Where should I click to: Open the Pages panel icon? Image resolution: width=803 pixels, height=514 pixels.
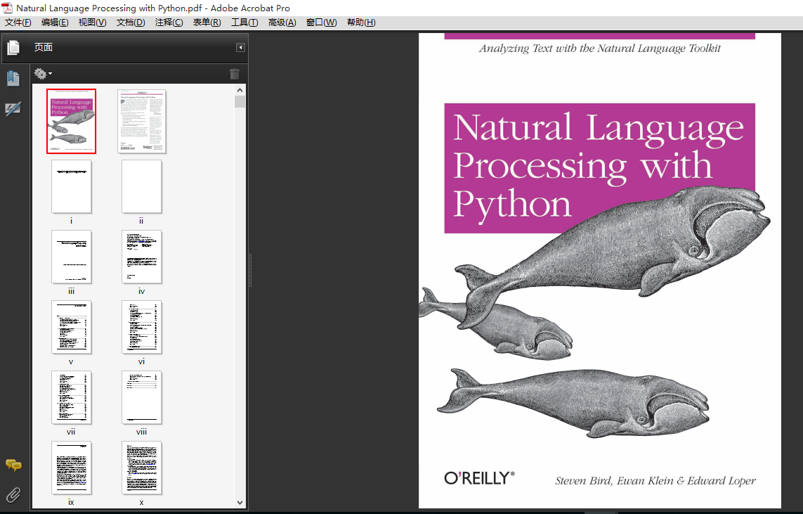tap(13, 47)
